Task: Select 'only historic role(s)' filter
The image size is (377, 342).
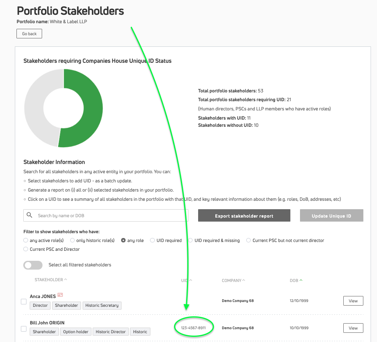Action: (73, 240)
